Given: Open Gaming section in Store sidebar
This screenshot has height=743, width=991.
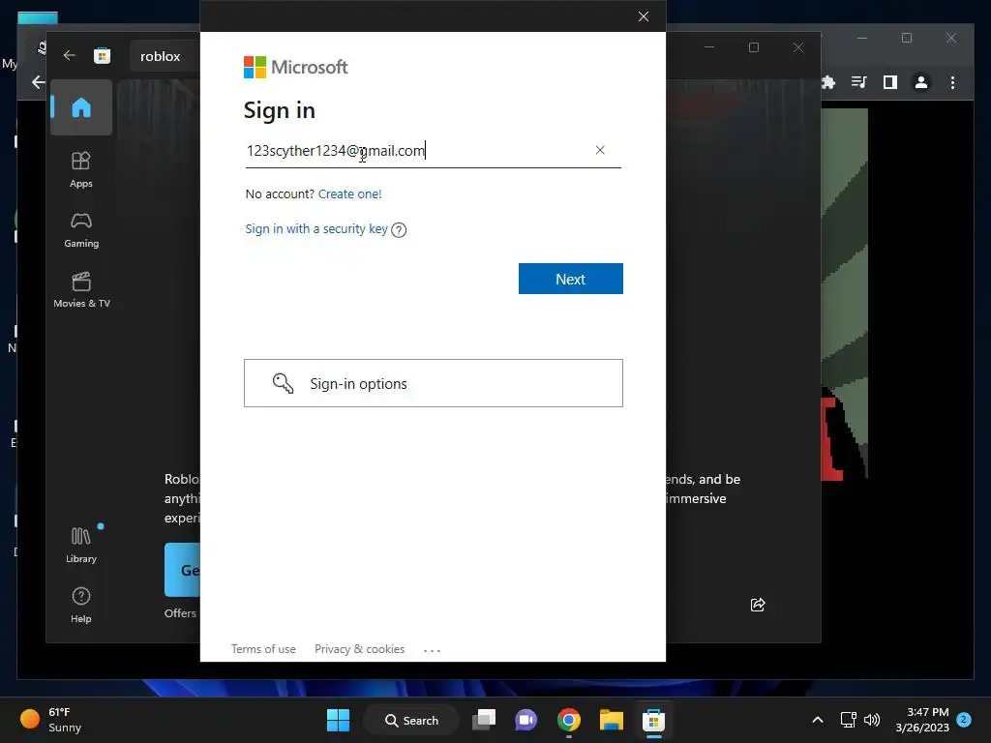Looking at the screenshot, I should [81, 230].
